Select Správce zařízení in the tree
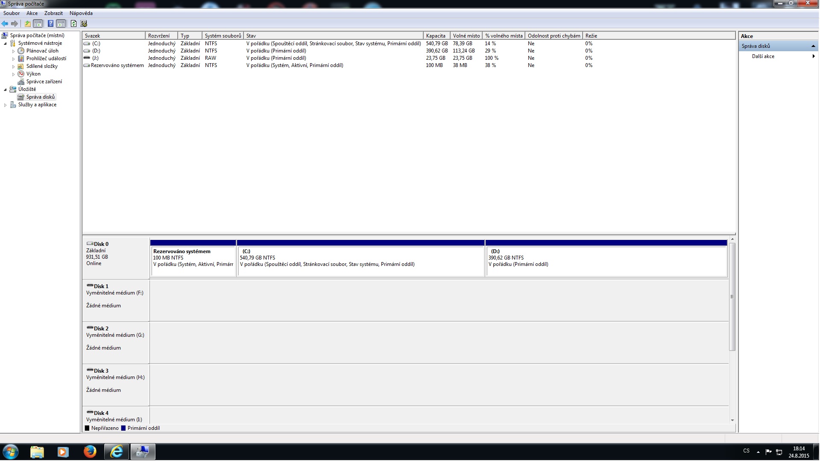This screenshot has width=820, height=461. [44, 82]
